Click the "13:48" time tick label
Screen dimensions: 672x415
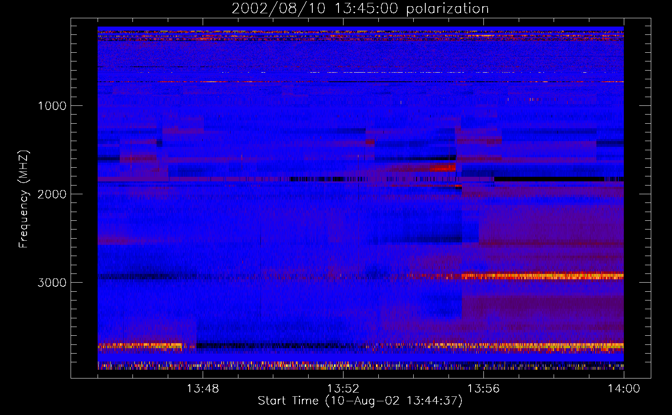(x=203, y=389)
